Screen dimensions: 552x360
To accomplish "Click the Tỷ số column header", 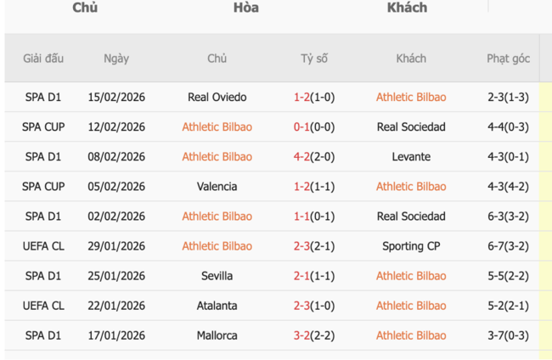I will (314, 59).
